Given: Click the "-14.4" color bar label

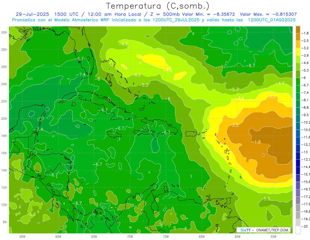Looking at the screenshot, I should tap(306, 167).
